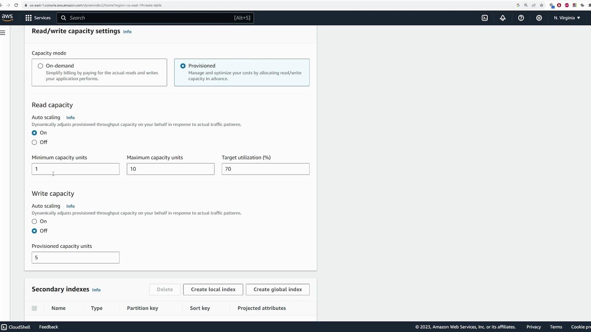Click the gray-and-blue extension icon with question mark
This screenshot has height=332, width=591.
(x=552, y=6)
